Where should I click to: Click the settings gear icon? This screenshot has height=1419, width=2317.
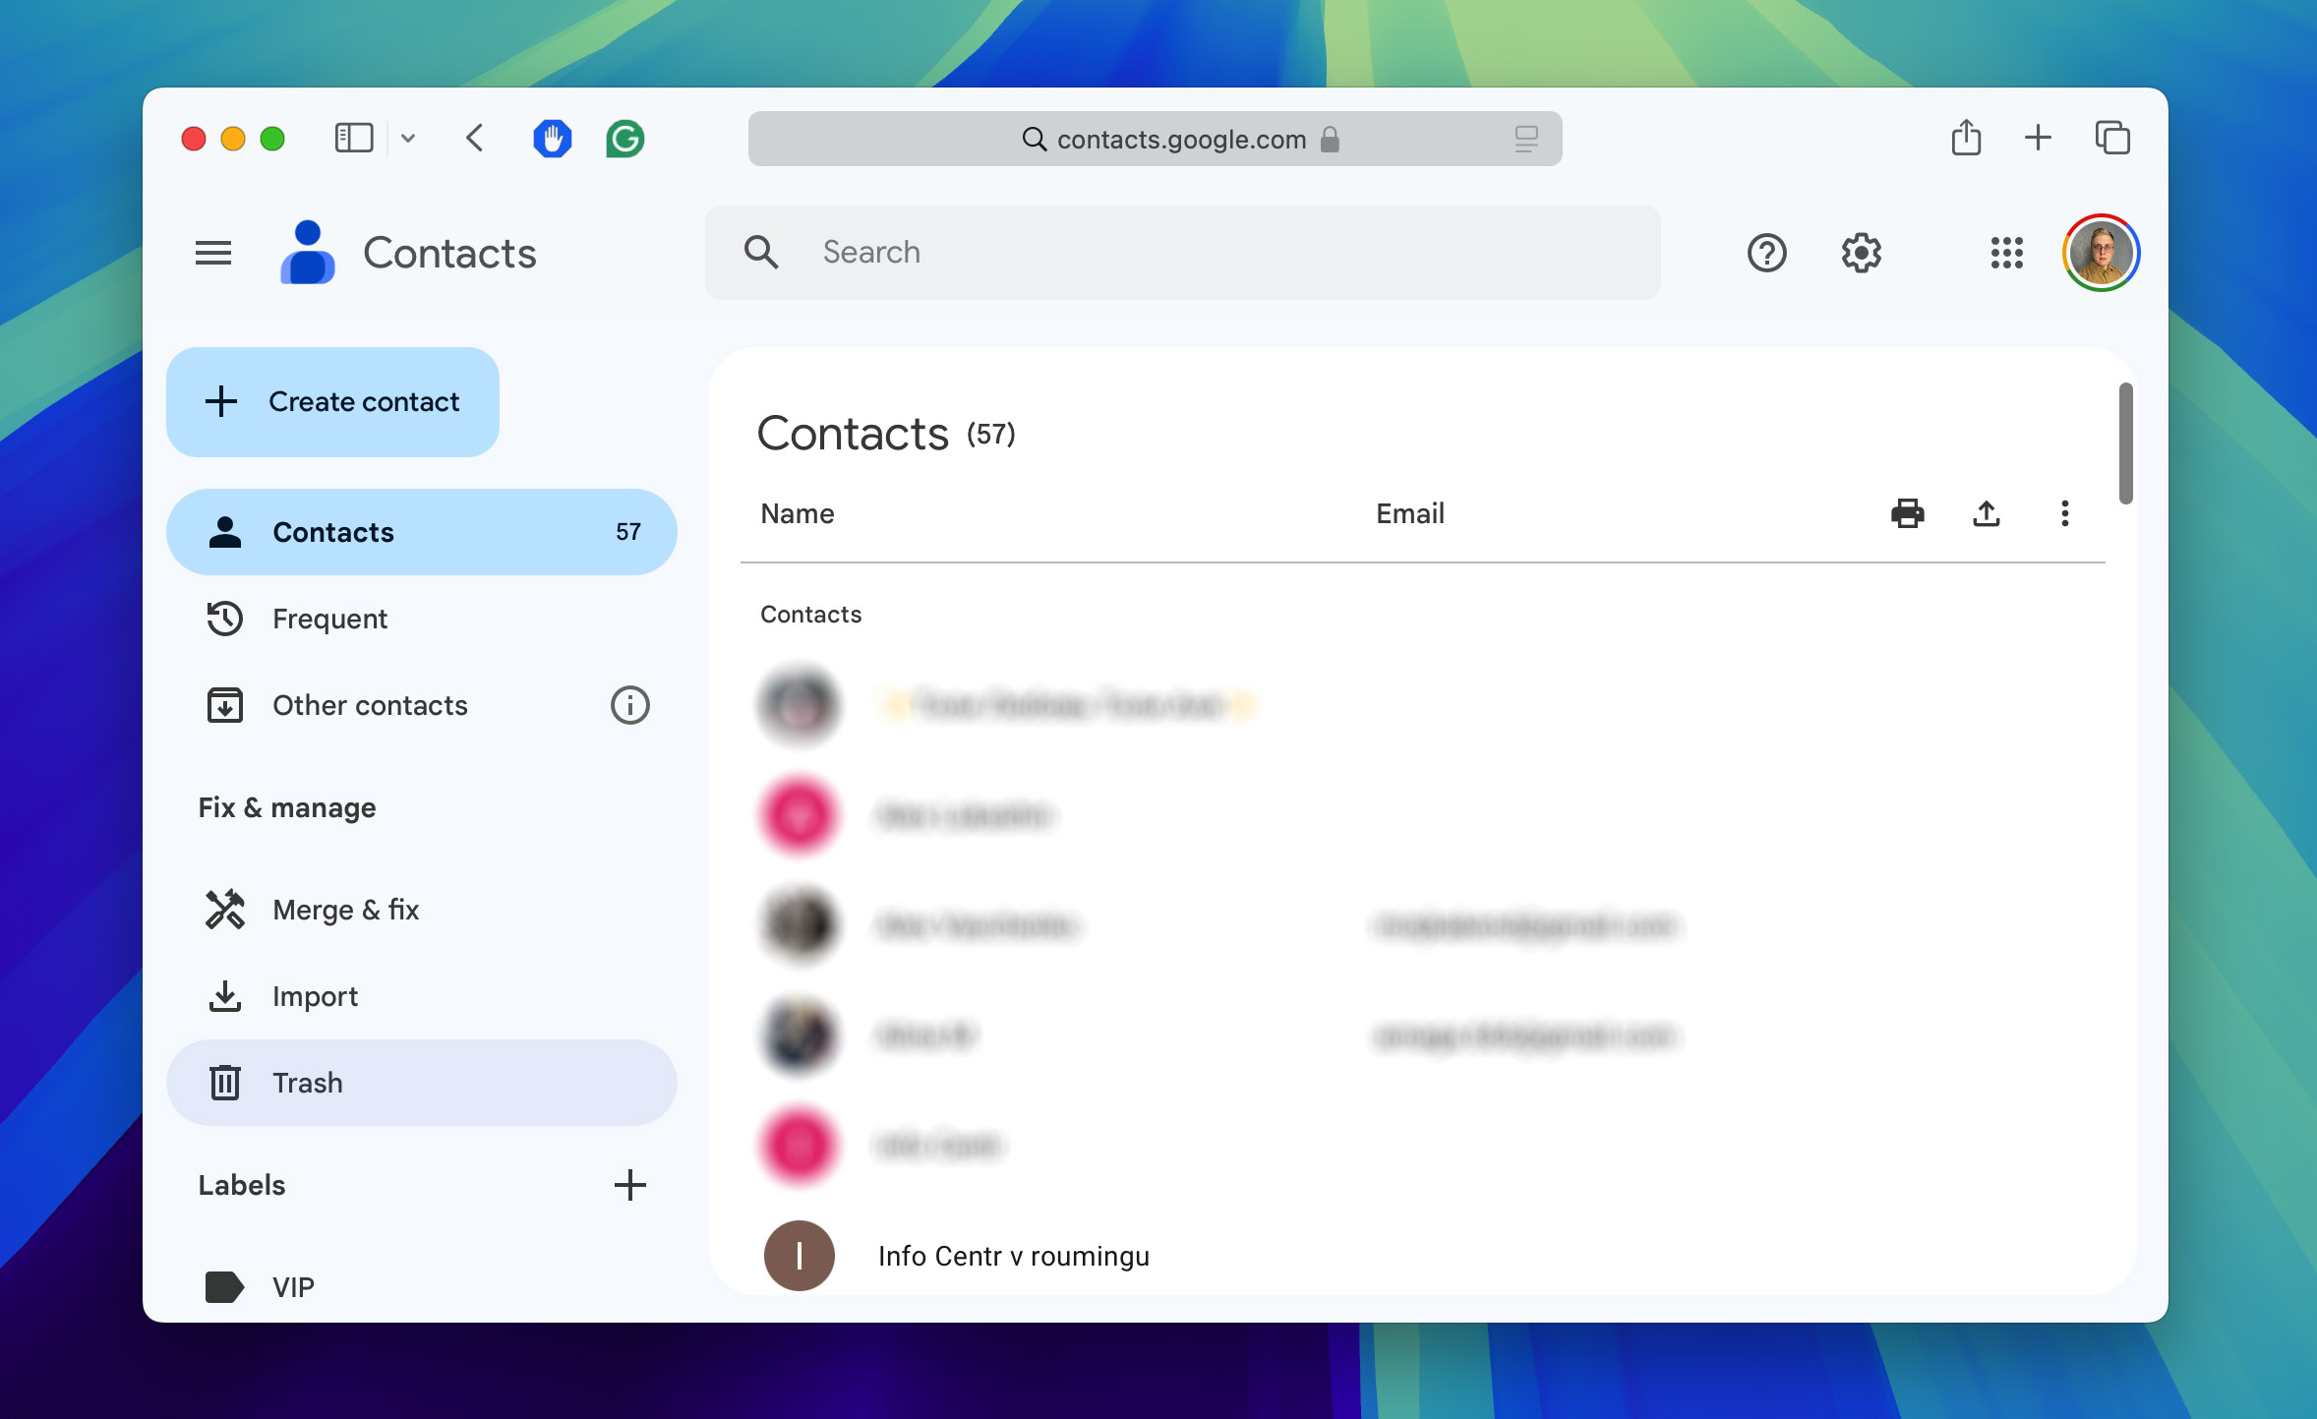coord(1862,252)
